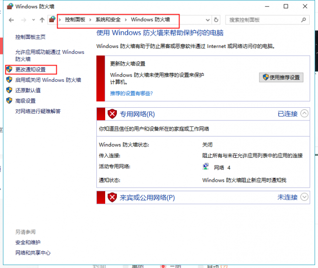
Task: Open 对网络进行疑难解答 link
Action: tap(38, 111)
